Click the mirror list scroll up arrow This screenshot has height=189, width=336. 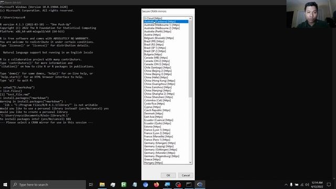pyautogui.click(x=190, y=18)
